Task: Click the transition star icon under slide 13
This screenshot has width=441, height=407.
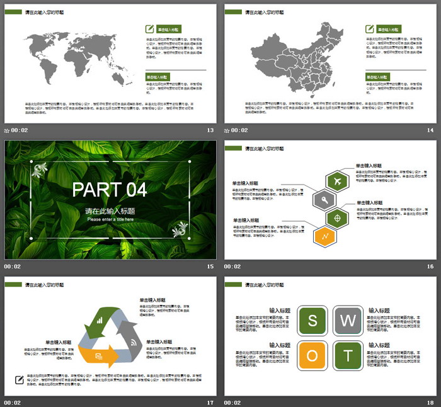Action: pyautogui.click(x=6, y=130)
